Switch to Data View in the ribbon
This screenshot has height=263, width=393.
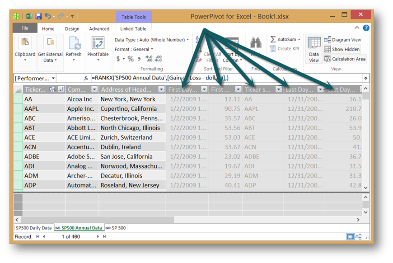[314, 50]
